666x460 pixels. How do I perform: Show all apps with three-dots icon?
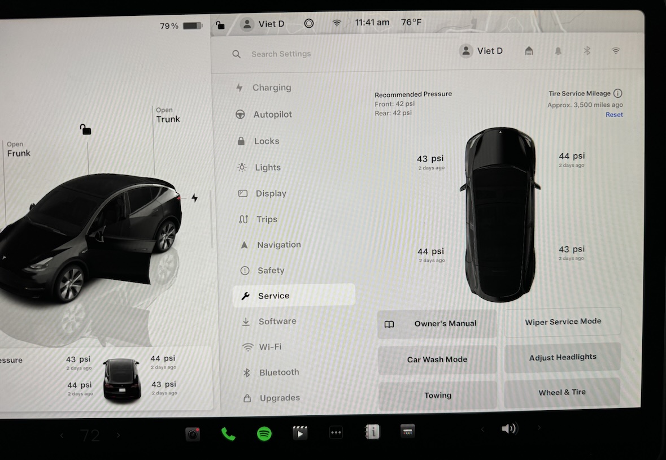coord(336,433)
